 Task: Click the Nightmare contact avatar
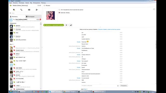(11, 26)
